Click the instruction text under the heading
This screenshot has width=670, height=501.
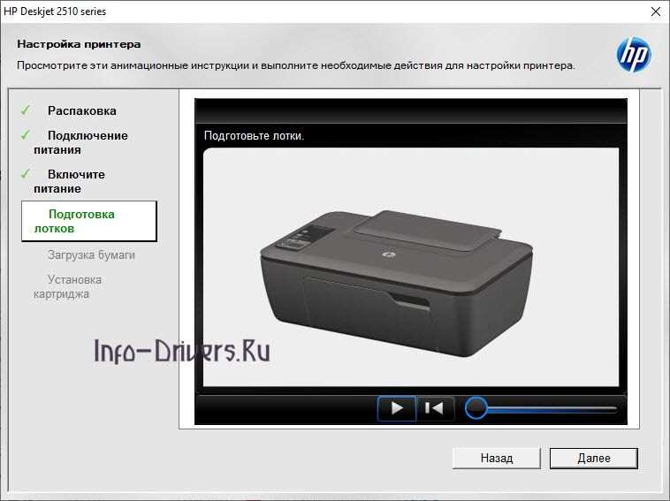296,65
